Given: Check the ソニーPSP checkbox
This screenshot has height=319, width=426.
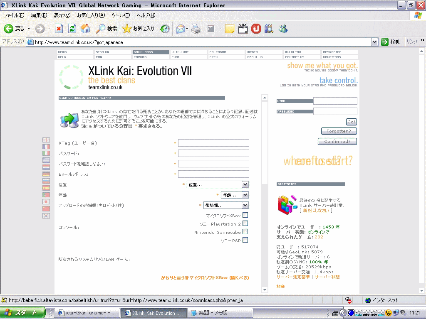Looking at the screenshot, I should click(245, 240).
